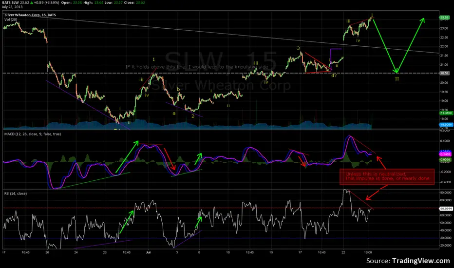Click the 24 date label on time axis
The image size is (454, 268).
pos(76,252)
